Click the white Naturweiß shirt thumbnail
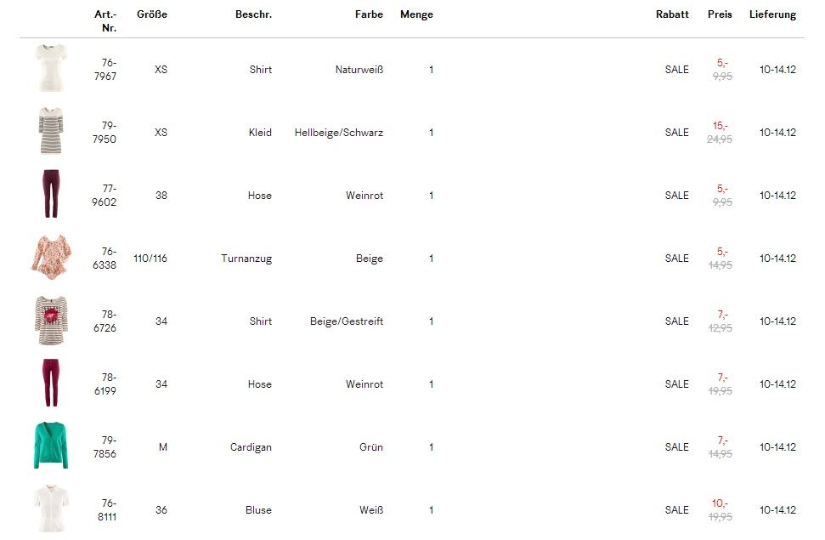Viewport: 825px width, 540px height. point(51,68)
